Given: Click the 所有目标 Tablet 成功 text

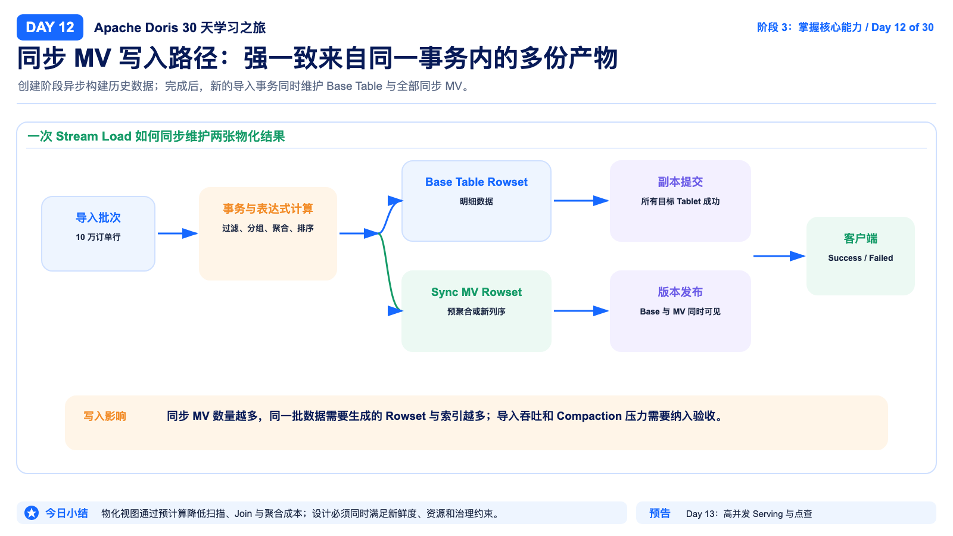Looking at the screenshot, I should pyautogui.click(x=680, y=201).
